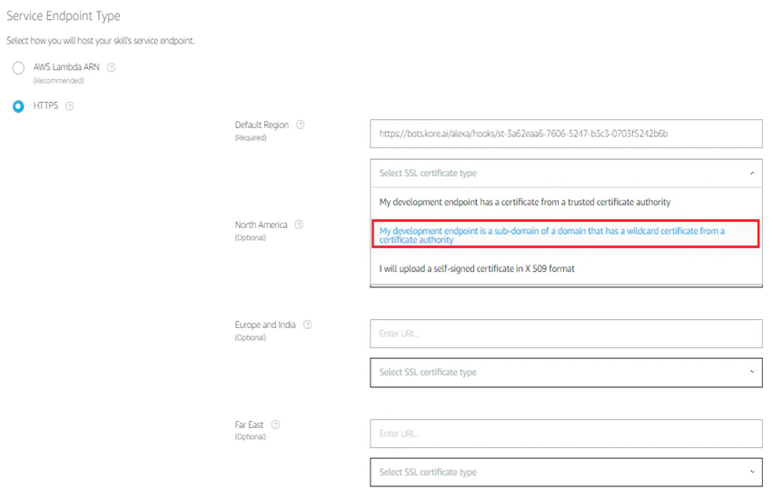Viewport: 773px width, 499px height.
Task: Open help icon next to AWS Lambda ARN
Action: coord(112,67)
